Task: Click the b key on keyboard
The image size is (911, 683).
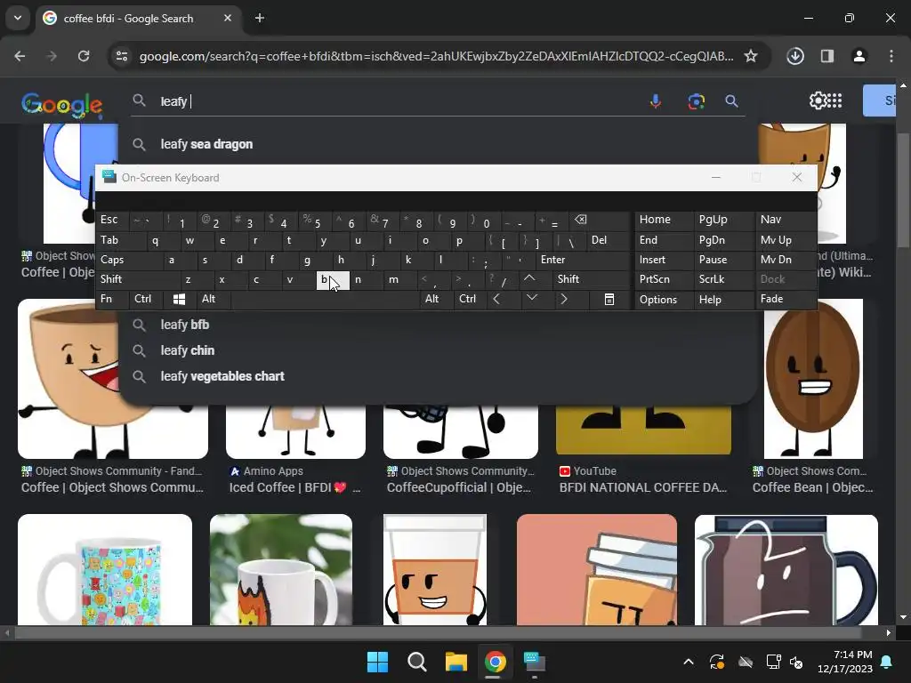Action: point(333,279)
